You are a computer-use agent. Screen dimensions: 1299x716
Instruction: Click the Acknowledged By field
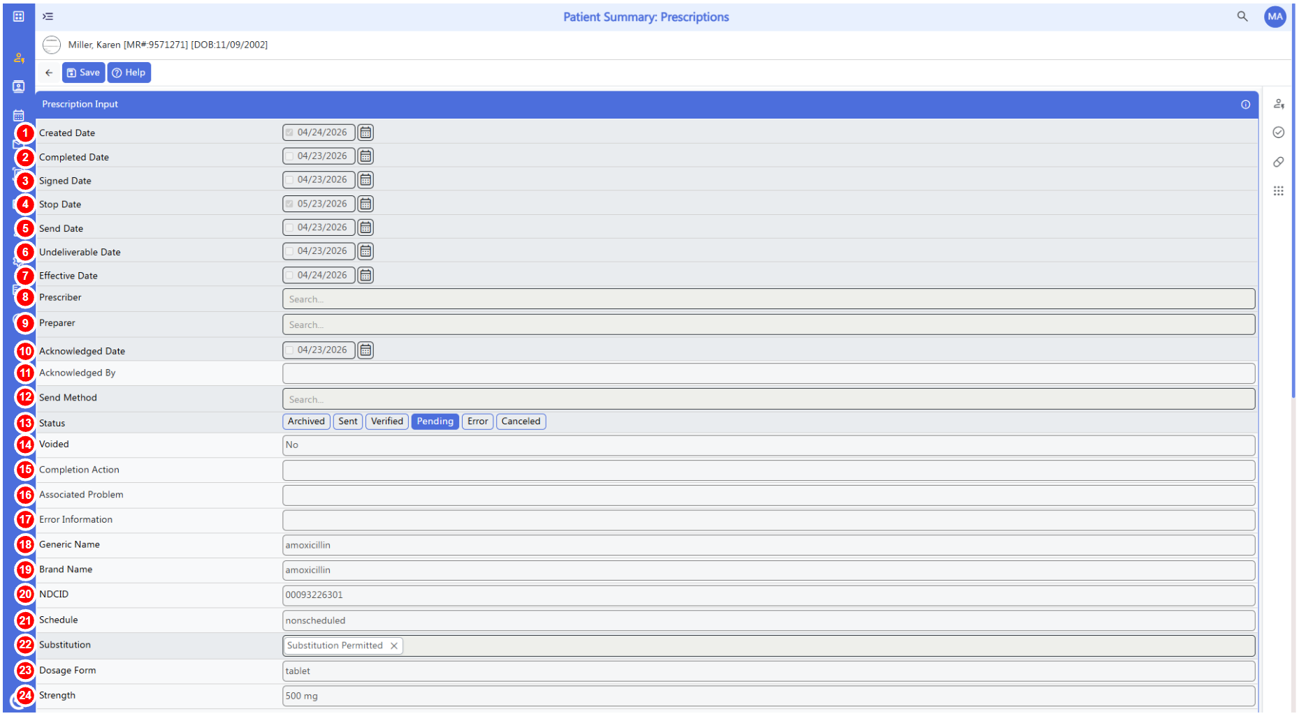tap(769, 373)
